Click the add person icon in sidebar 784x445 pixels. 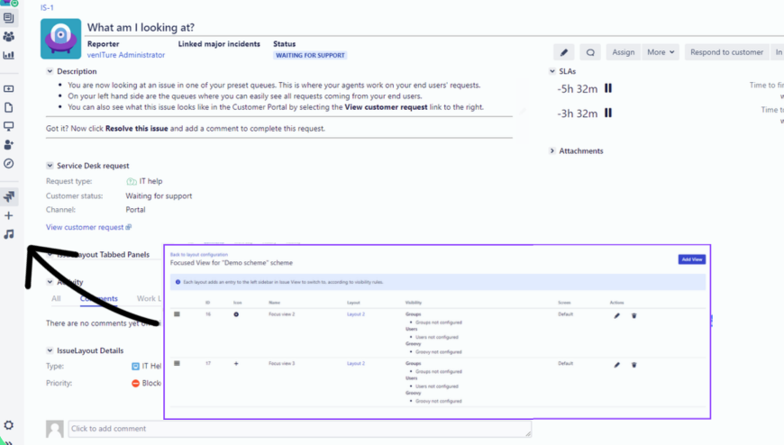8,144
